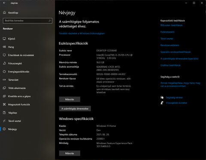Viewport: 206px width, 160px height.
Task: Click build number 22000.1
Action: click(100, 139)
